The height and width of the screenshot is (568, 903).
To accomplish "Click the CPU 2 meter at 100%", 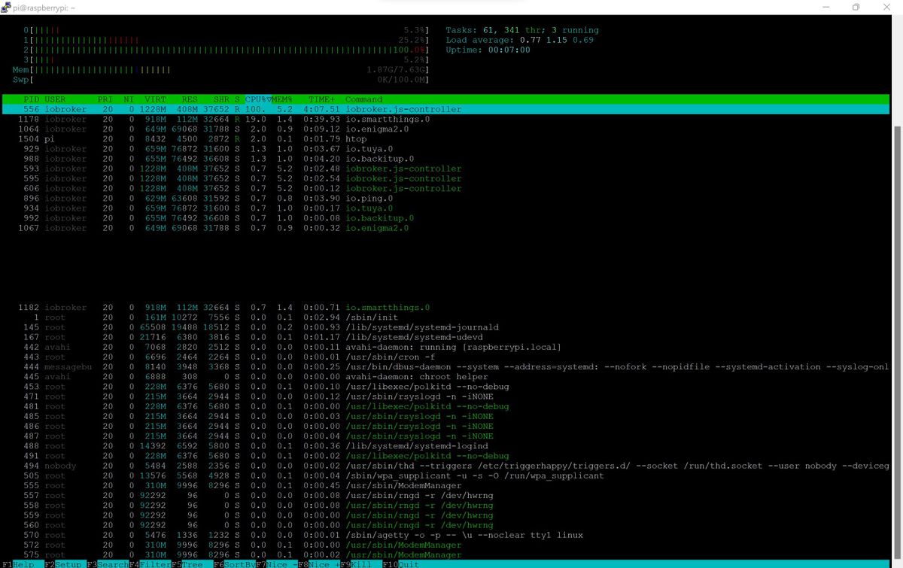I will [x=226, y=50].
